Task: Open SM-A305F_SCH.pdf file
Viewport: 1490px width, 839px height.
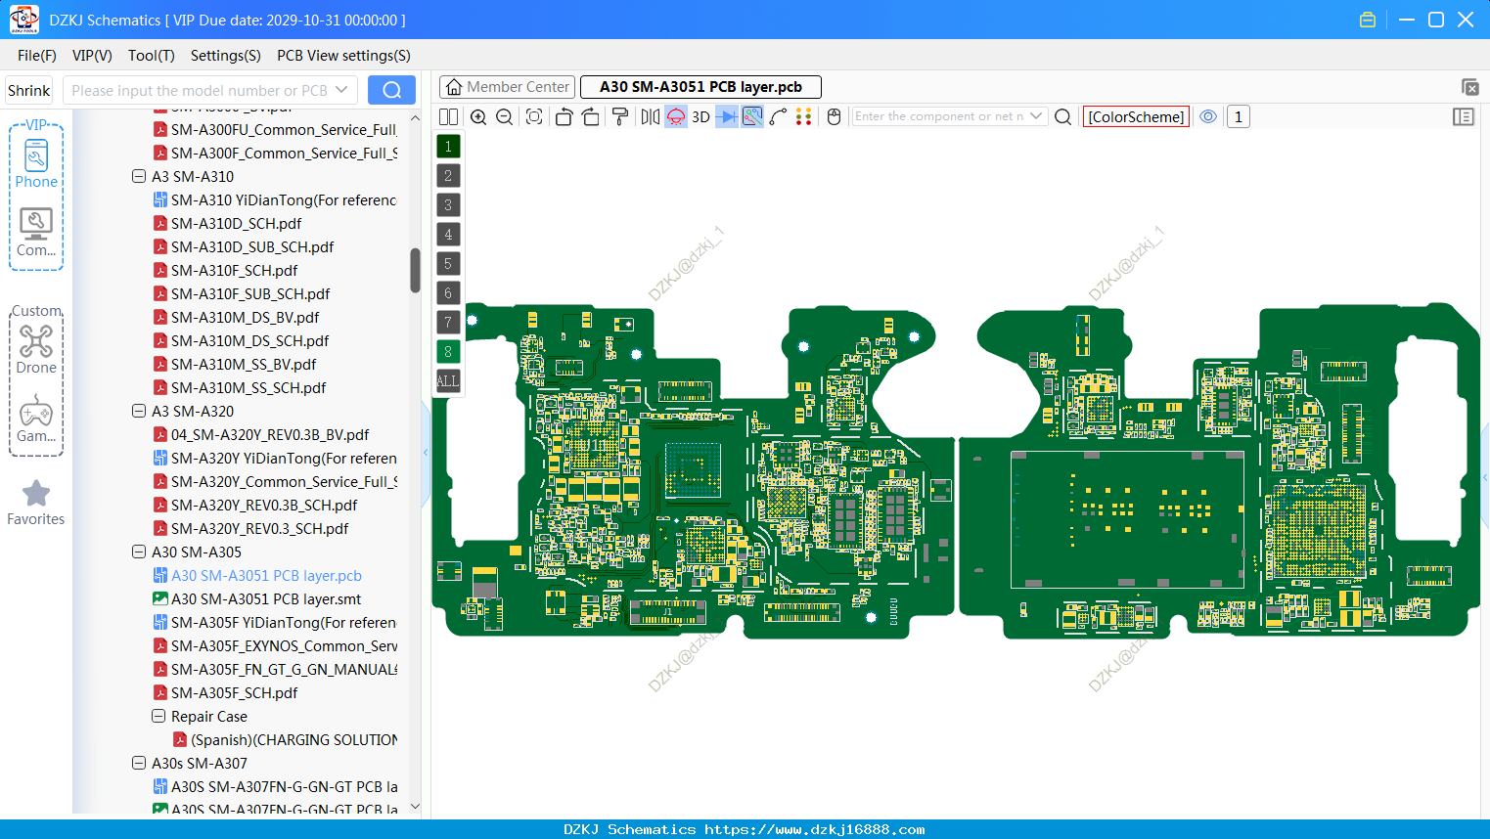Action: pyautogui.click(x=235, y=693)
